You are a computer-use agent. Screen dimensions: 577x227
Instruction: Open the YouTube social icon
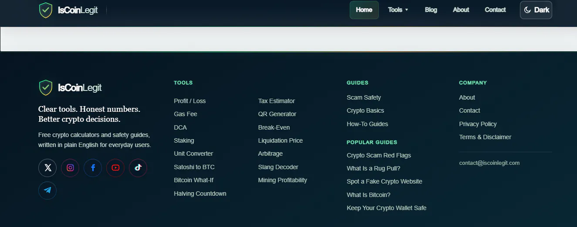115,167
